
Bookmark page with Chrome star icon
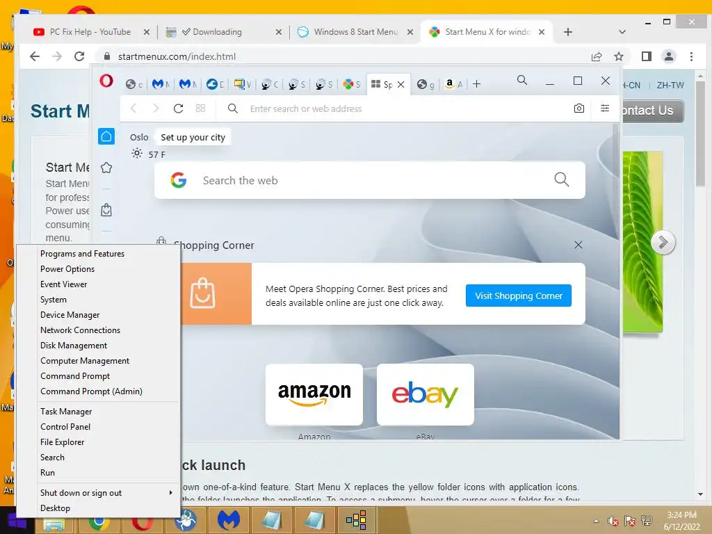pos(618,56)
